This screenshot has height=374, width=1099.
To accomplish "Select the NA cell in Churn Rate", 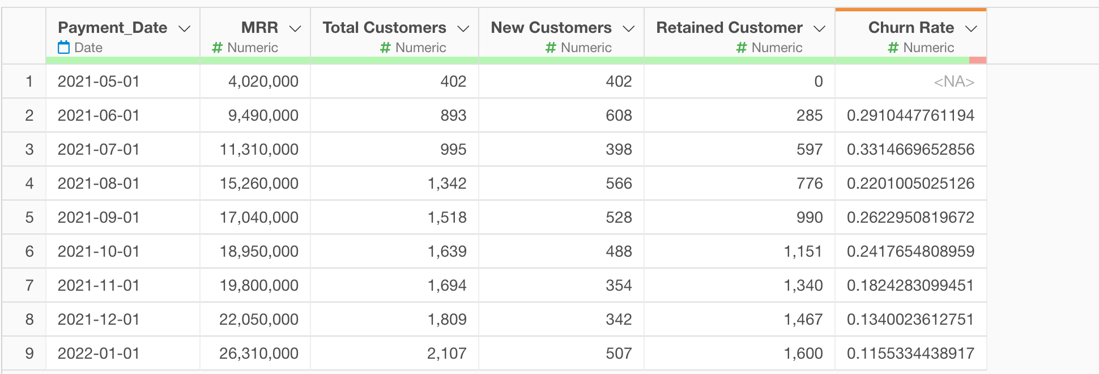I will click(911, 82).
